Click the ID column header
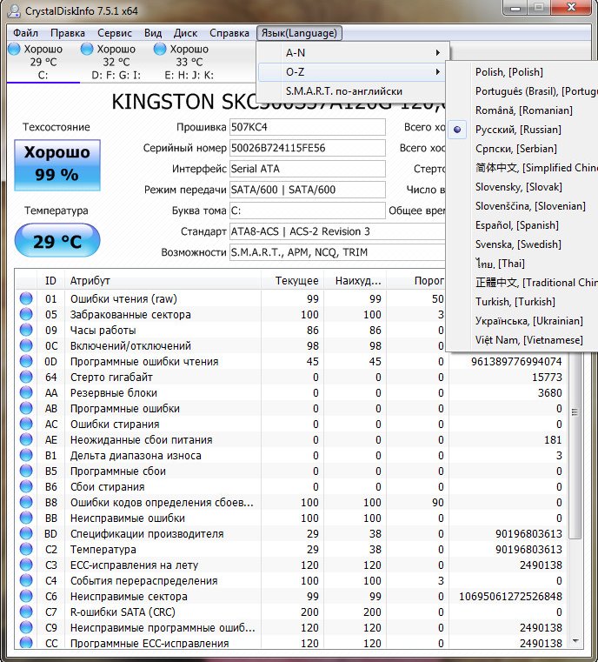Viewport: 598px width, 662px height. (50, 281)
